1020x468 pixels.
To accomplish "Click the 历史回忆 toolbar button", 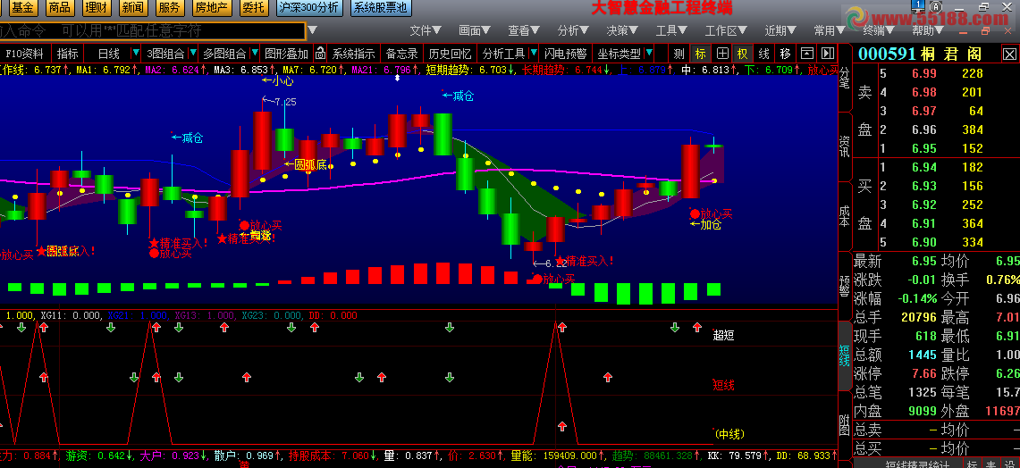I will click(x=450, y=54).
